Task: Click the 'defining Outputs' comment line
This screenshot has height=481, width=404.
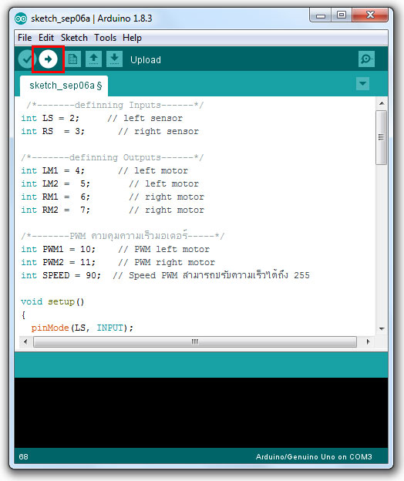Action: tap(113, 158)
